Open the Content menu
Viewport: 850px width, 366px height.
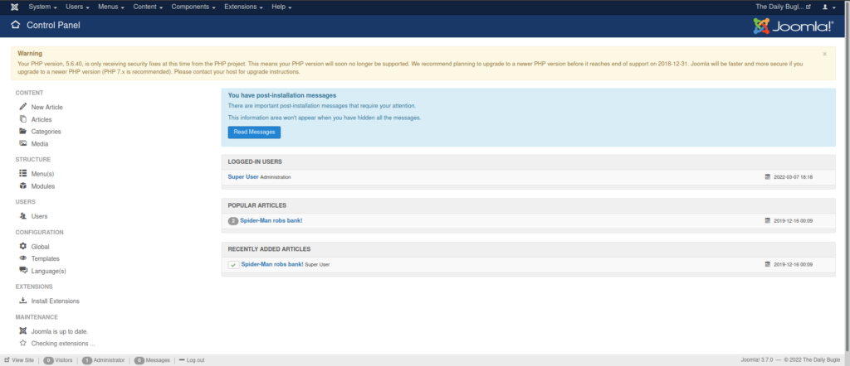(149, 7)
